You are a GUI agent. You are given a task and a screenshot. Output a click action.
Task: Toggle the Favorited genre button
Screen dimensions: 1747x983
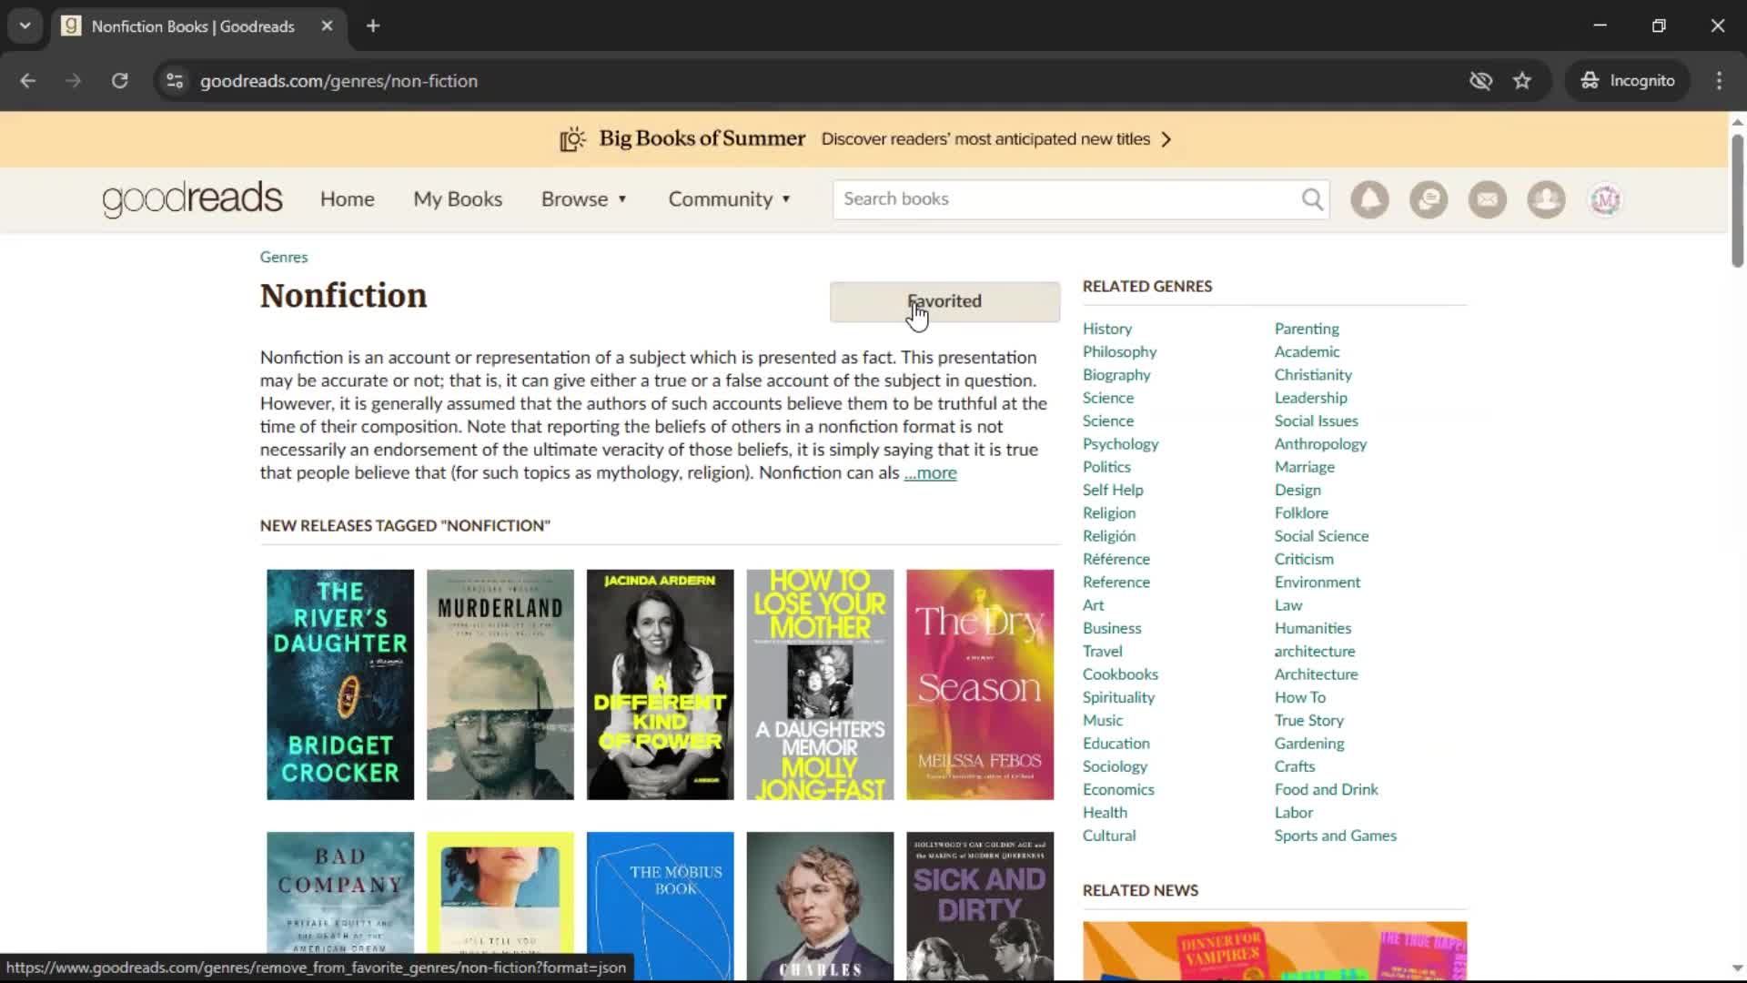944,301
